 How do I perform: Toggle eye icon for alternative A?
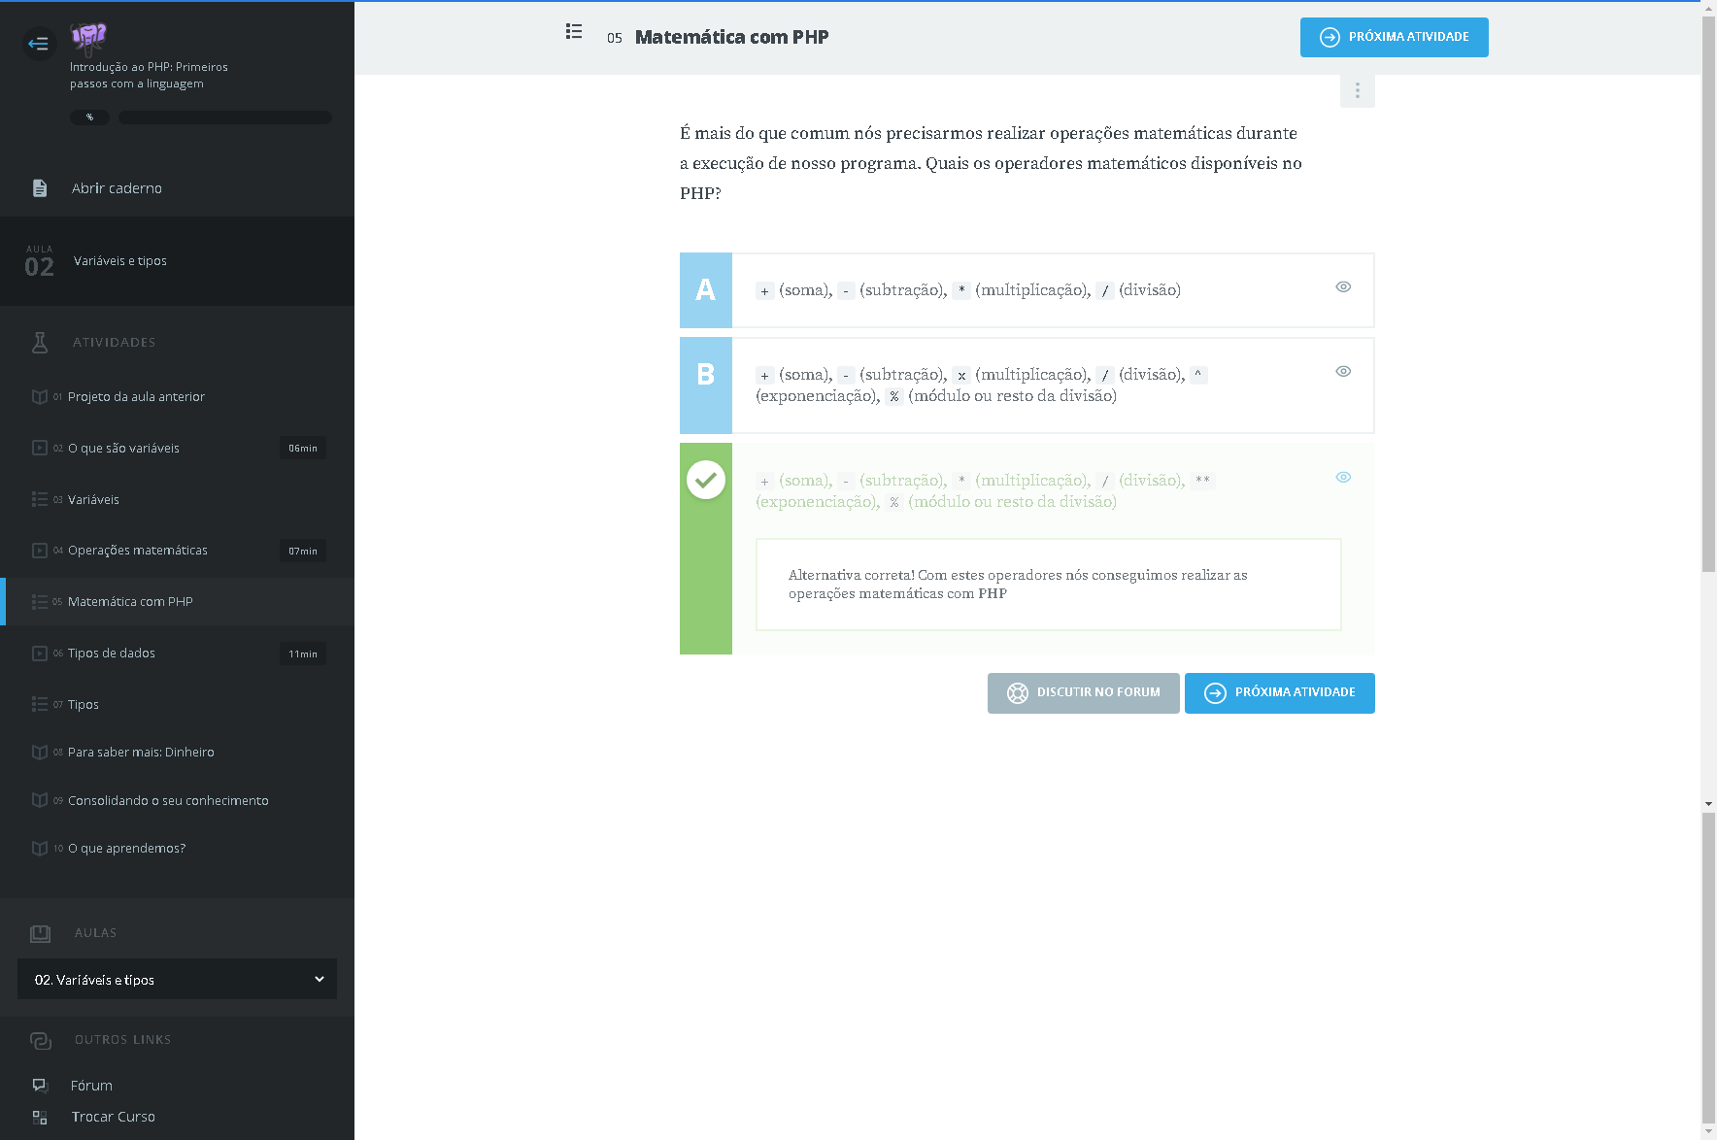tap(1343, 286)
